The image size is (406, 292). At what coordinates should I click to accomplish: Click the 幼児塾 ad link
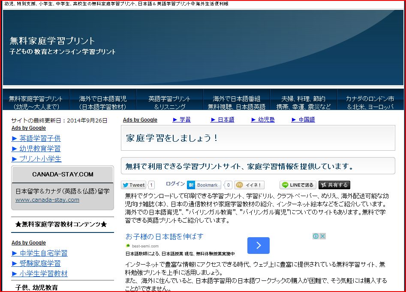pos(263,119)
